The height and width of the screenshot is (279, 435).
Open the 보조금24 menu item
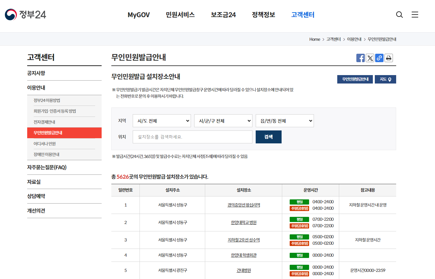(223, 15)
